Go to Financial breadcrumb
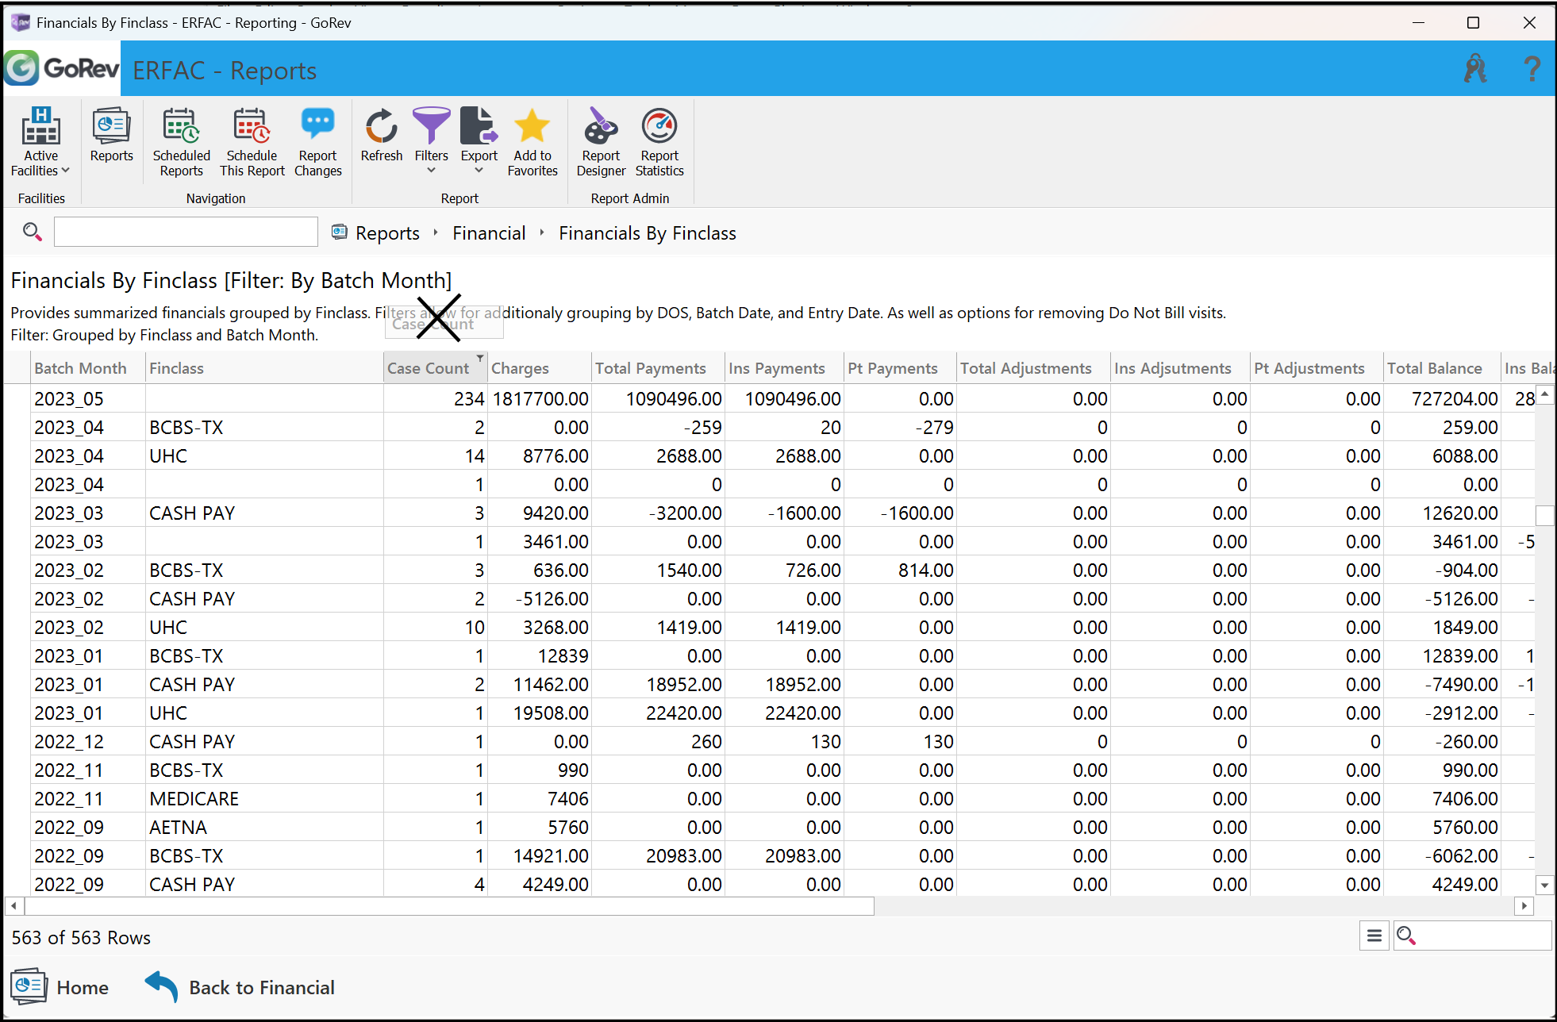This screenshot has height=1022, width=1557. pos(489,233)
